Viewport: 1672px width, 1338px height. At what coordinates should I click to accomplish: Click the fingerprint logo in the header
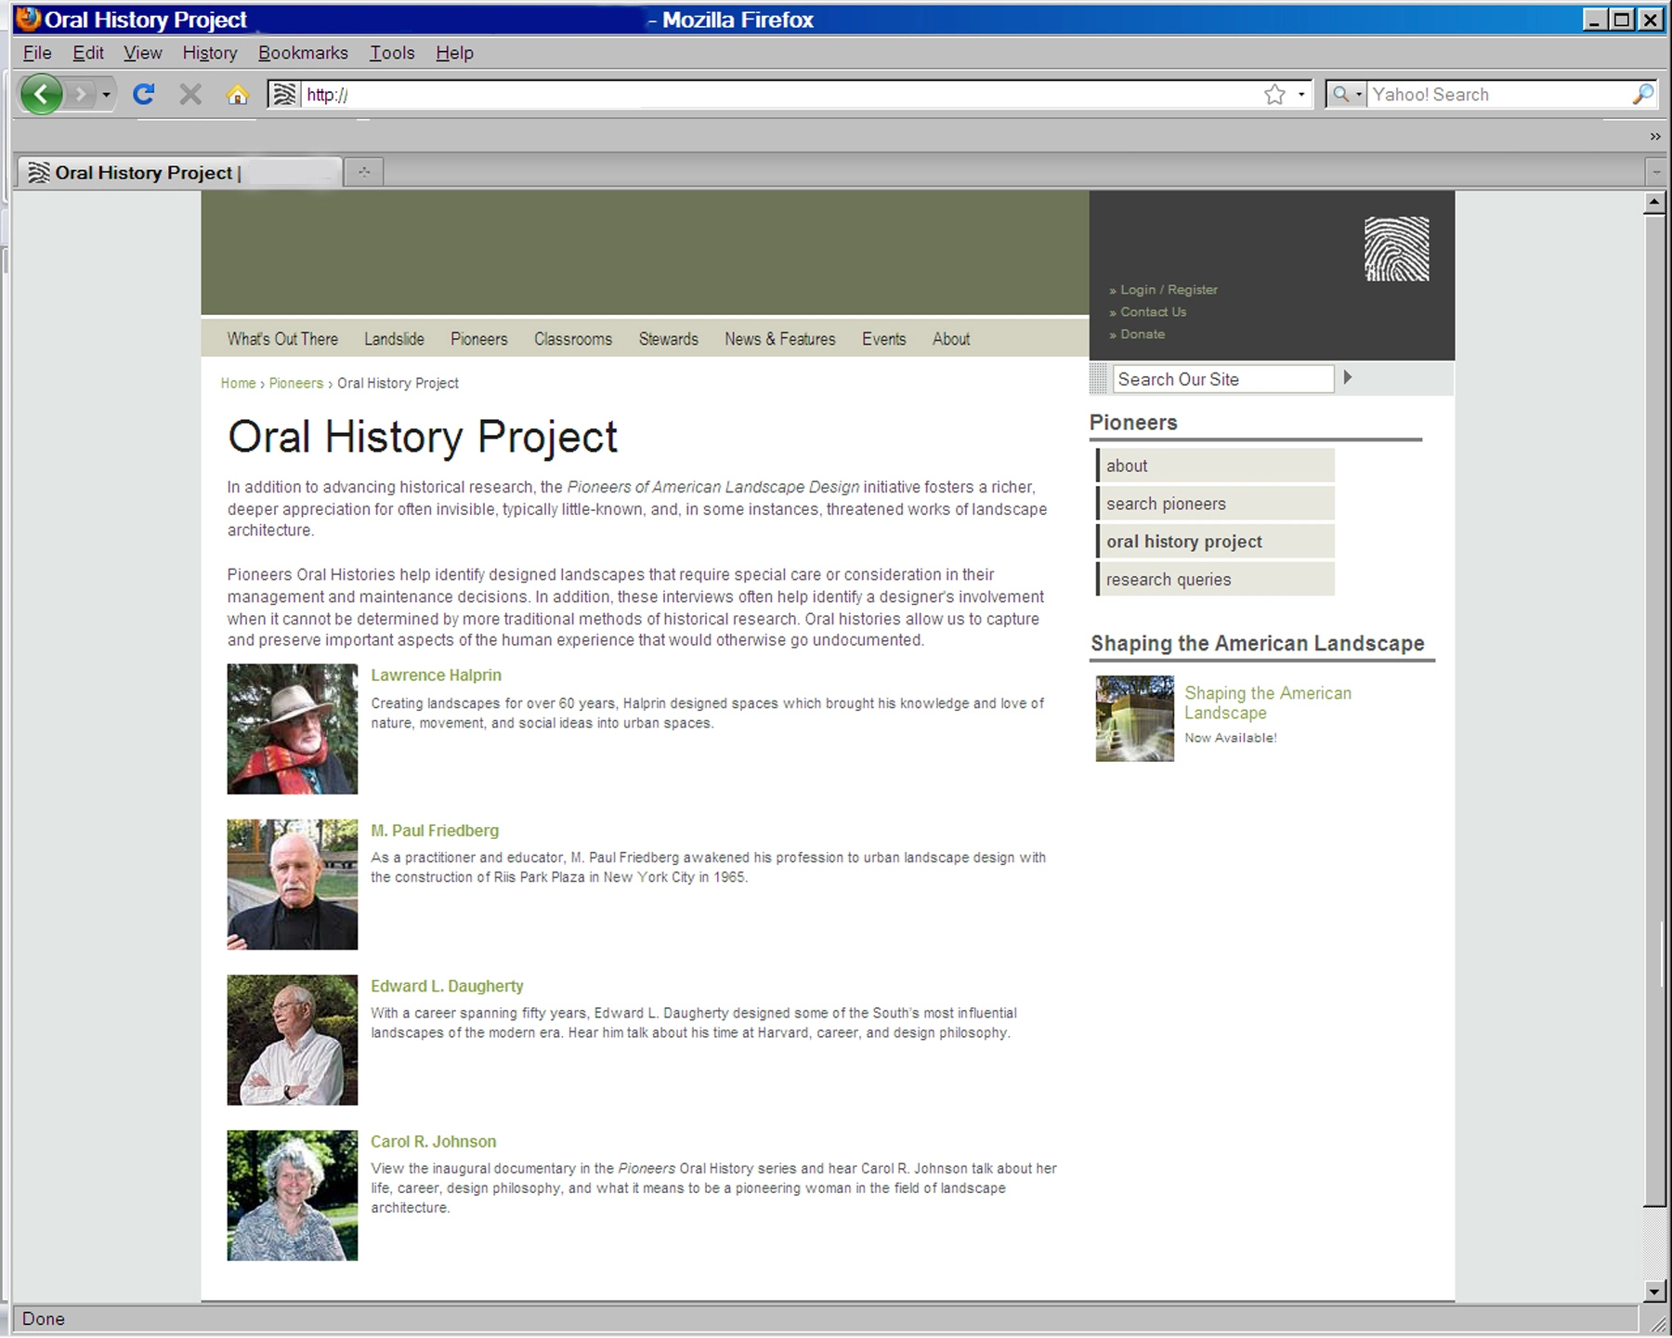[x=1396, y=249]
